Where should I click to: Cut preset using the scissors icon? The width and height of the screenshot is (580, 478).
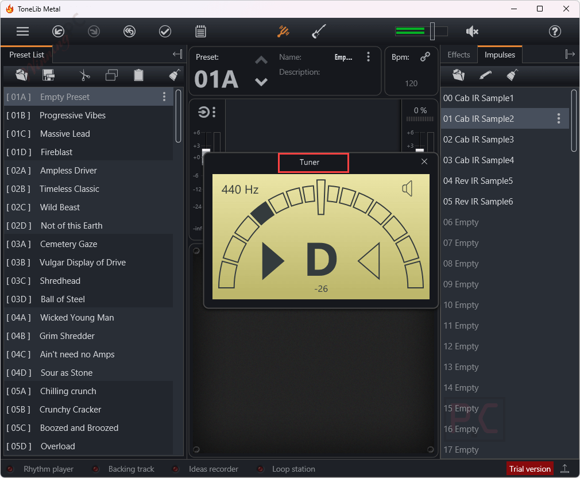84,75
